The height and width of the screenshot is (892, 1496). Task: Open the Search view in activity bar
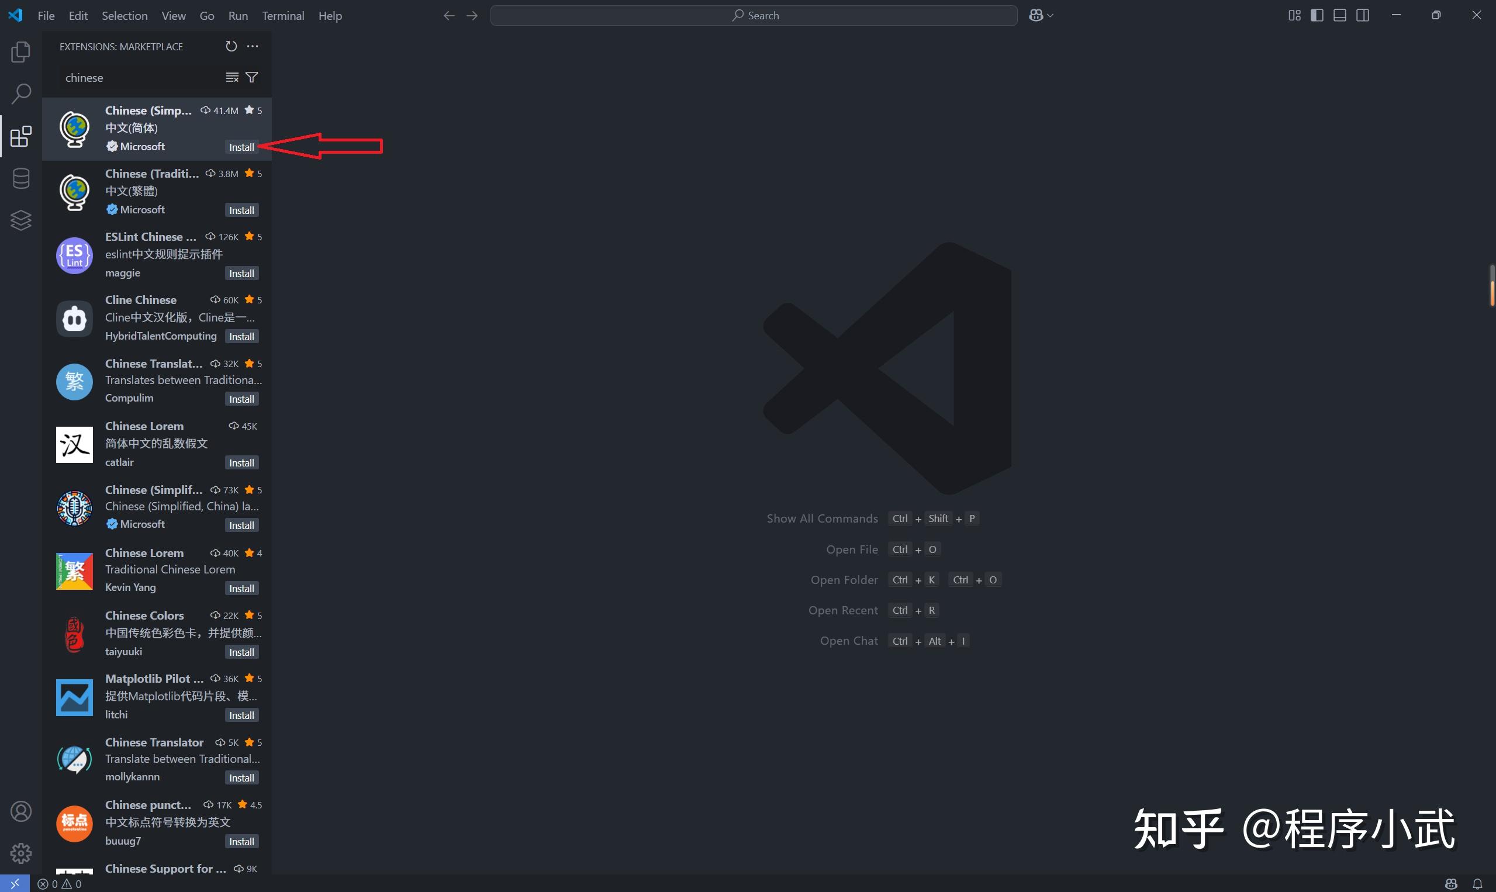21,94
